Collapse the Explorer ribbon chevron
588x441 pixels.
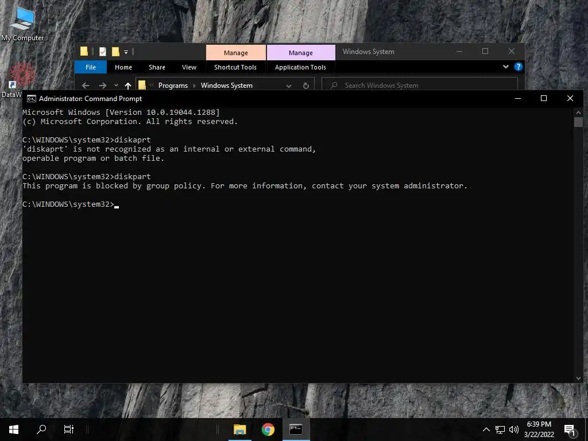506,67
